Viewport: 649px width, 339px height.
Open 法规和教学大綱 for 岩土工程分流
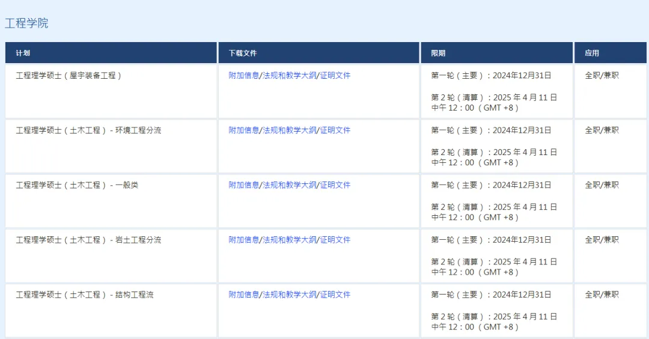coord(290,240)
